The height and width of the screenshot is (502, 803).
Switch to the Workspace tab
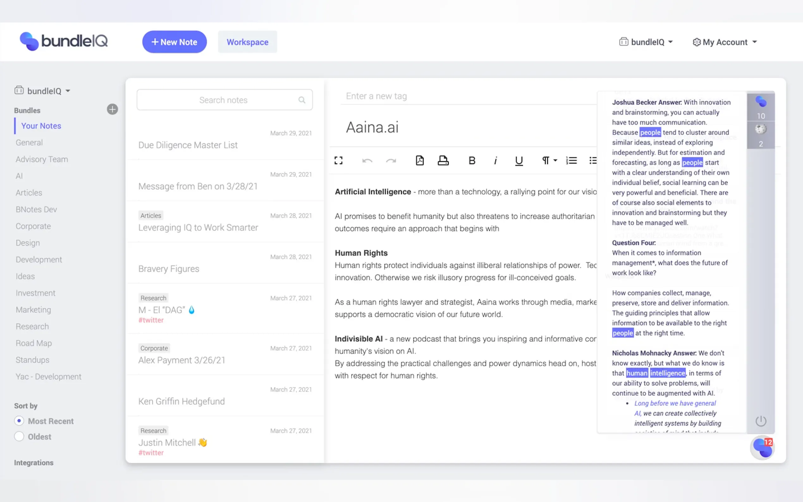247,42
